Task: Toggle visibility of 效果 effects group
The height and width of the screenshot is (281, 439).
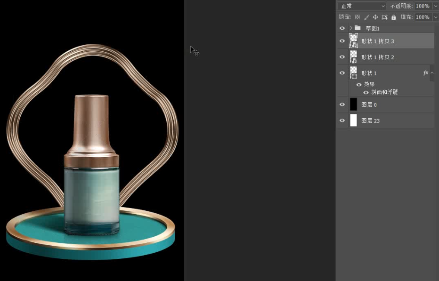Action: pyautogui.click(x=359, y=85)
